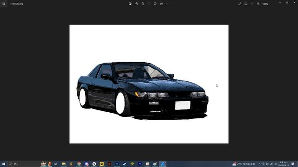Open the weather widget on taskbar
Image resolution: width=298 pixels, height=167 pixels.
(244, 164)
